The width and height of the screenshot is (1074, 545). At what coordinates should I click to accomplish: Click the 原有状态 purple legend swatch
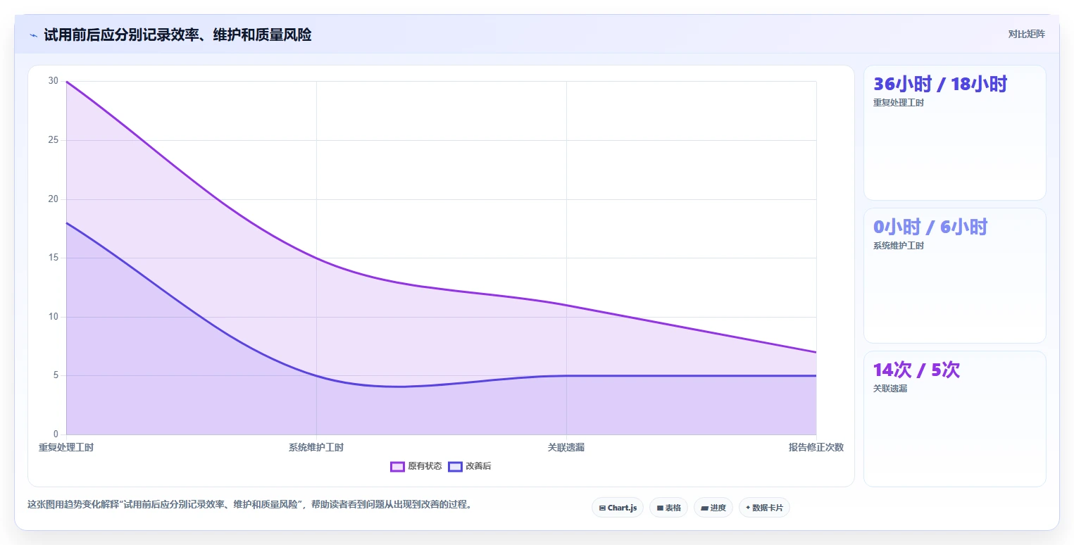(x=397, y=466)
